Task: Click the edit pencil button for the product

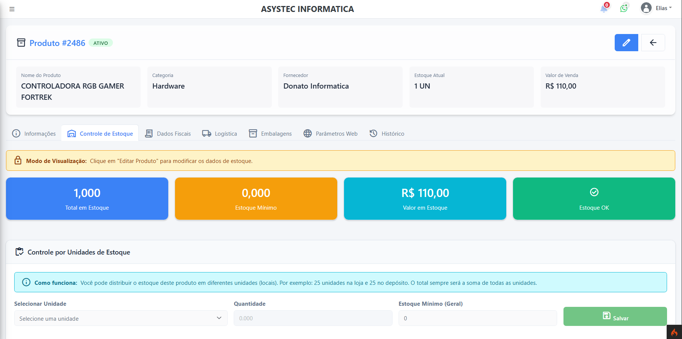Action: [x=626, y=43]
